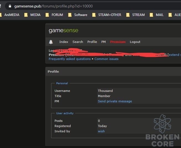
Task: Click the Registered label
Action: (62, 126)
